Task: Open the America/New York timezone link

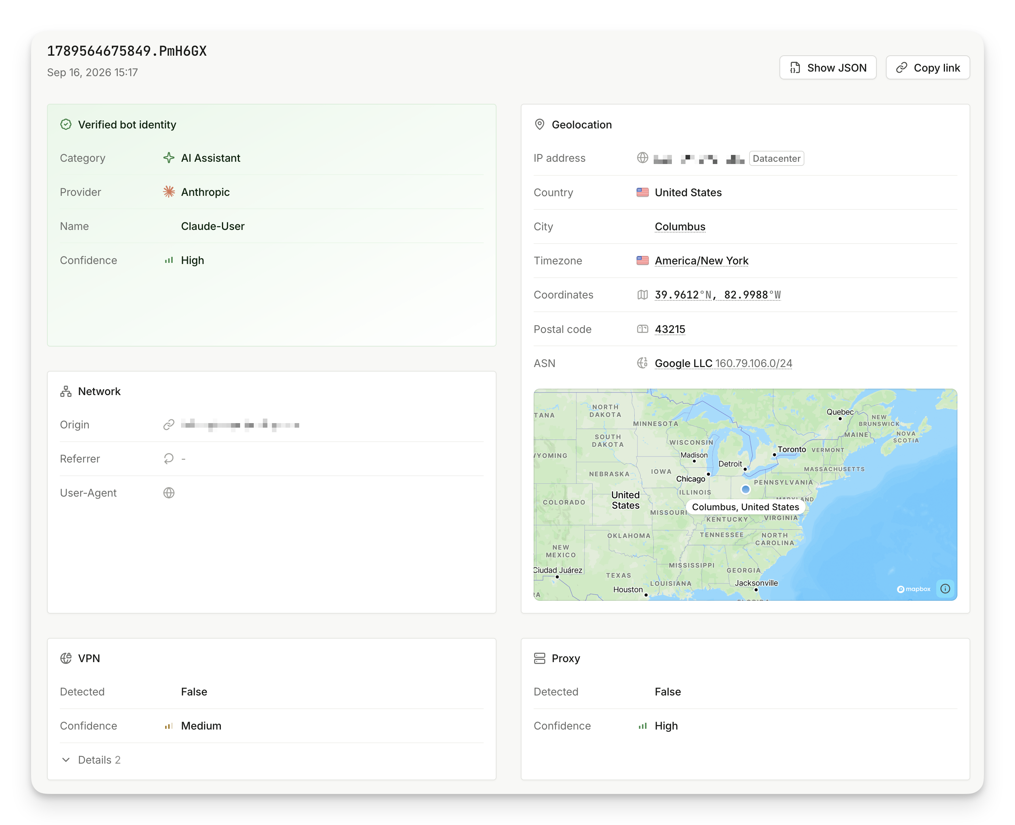Action: pyautogui.click(x=701, y=261)
